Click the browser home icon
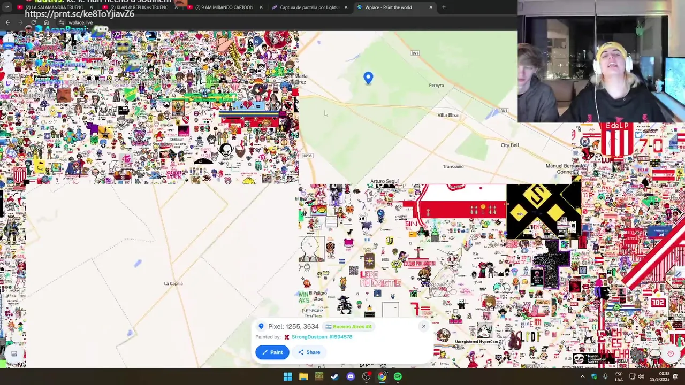This screenshot has height=385, width=685. click(46, 22)
